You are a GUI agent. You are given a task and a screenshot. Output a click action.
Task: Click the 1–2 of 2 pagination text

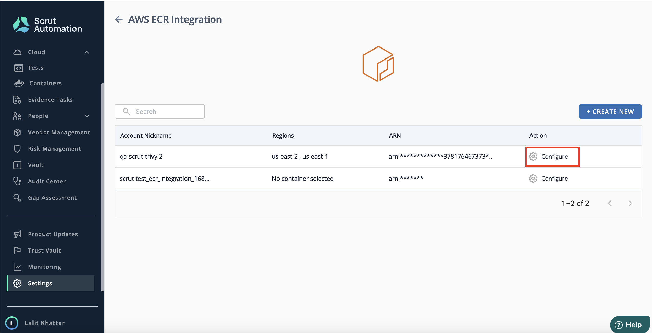tap(575, 203)
